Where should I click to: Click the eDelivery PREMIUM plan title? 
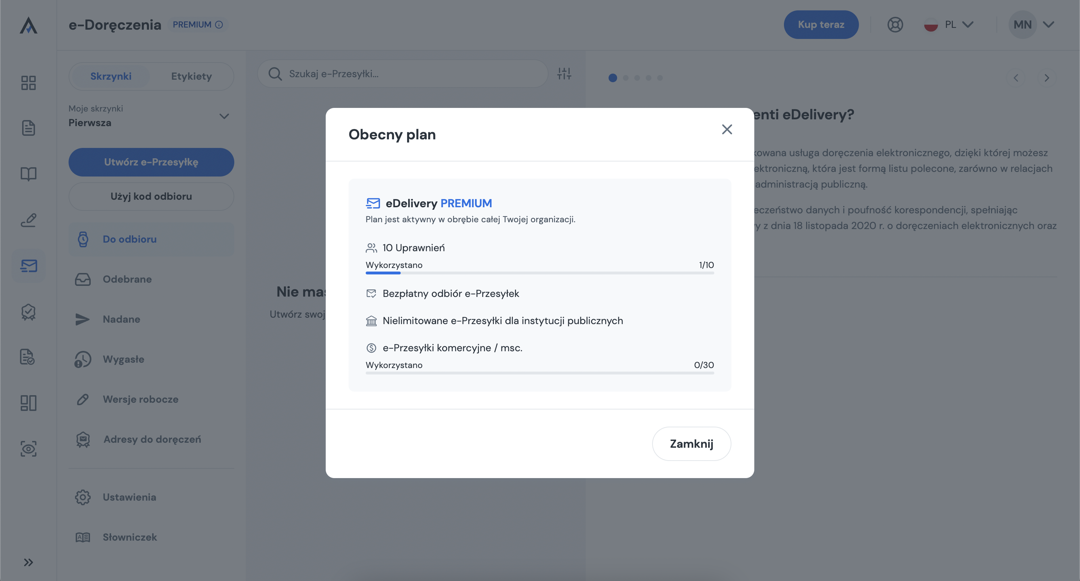click(439, 203)
